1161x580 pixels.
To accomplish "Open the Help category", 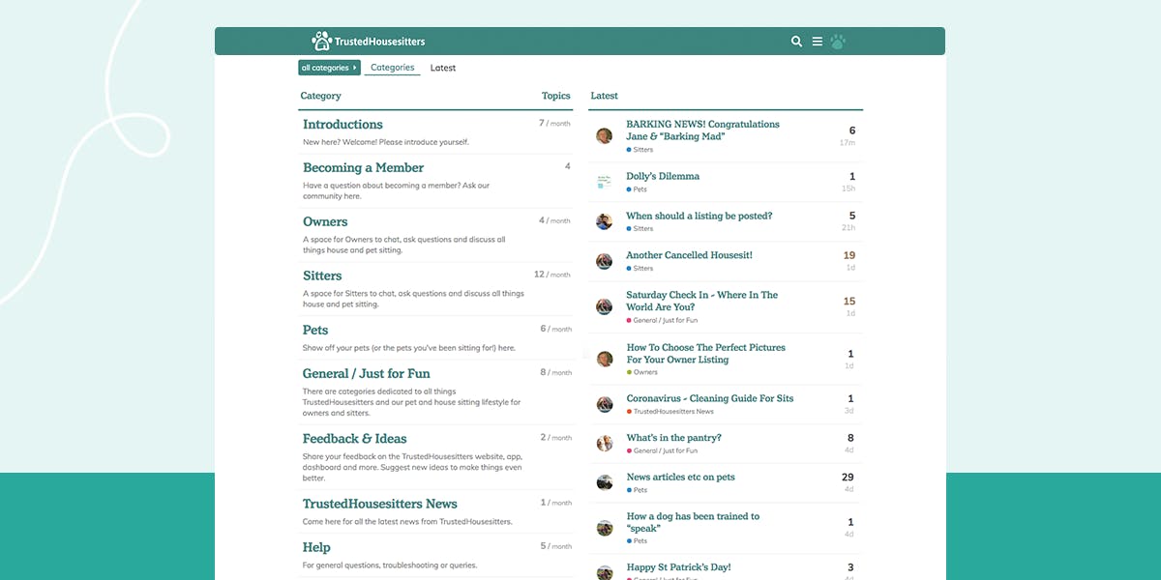I will coord(316,548).
